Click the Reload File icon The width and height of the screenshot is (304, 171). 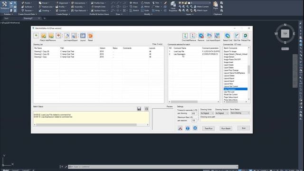[246, 36]
